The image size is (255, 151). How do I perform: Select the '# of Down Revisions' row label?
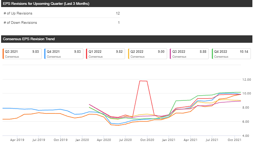(x=20, y=23)
